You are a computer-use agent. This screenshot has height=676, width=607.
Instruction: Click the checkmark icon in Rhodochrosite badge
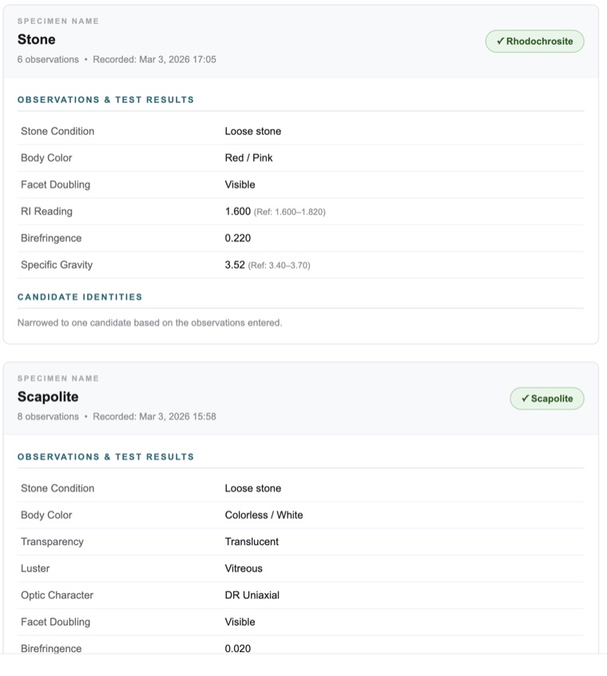pyautogui.click(x=500, y=42)
